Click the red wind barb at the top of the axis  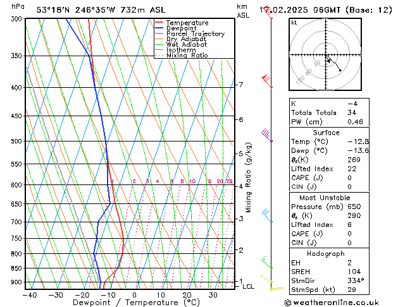[x=268, y=13]
